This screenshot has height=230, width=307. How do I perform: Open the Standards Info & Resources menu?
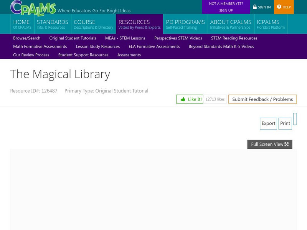coord(52,24)
